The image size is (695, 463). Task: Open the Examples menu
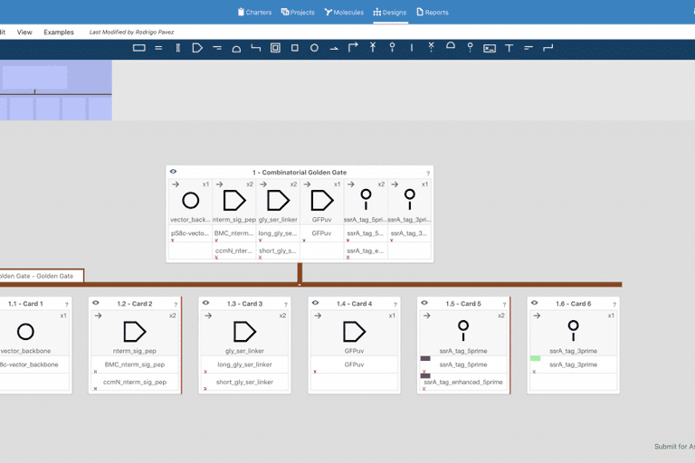pyautogui.click(x=59, y=32)
